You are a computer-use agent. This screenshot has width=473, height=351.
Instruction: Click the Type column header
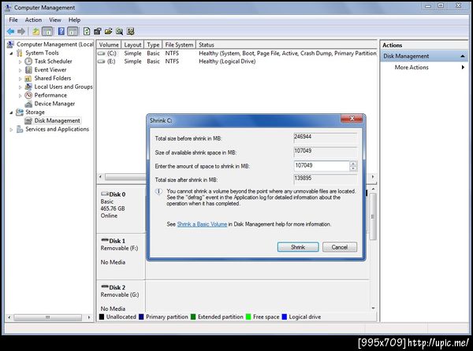pyautogui.click(x=153, y=45)
